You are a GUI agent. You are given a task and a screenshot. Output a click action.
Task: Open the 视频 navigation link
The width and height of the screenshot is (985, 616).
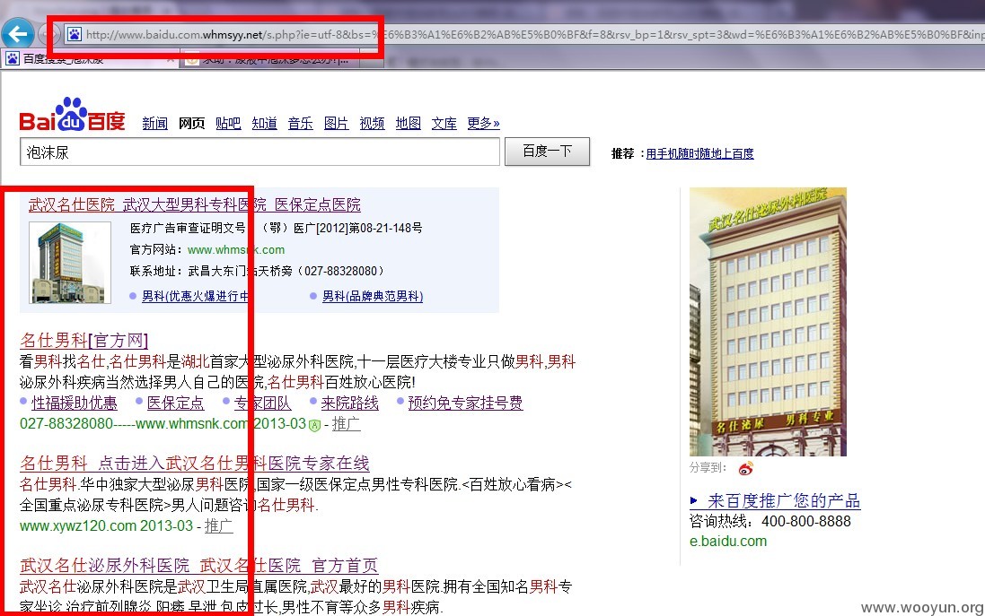point(372,123)
